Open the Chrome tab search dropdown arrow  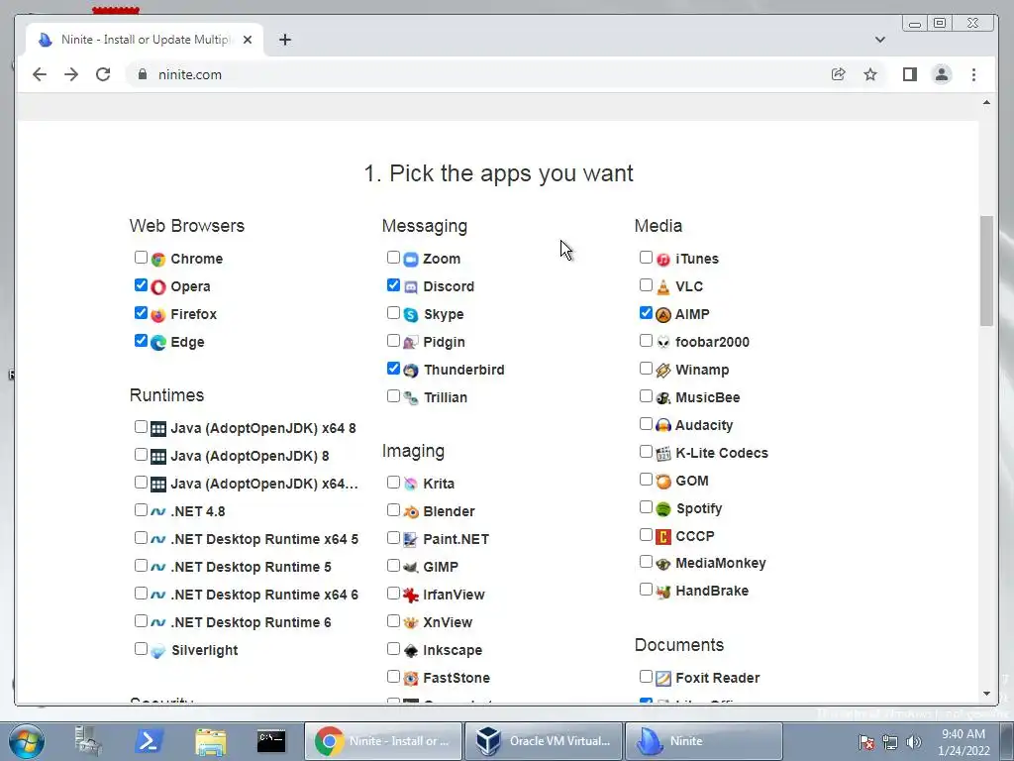click(x=880, y=40)
